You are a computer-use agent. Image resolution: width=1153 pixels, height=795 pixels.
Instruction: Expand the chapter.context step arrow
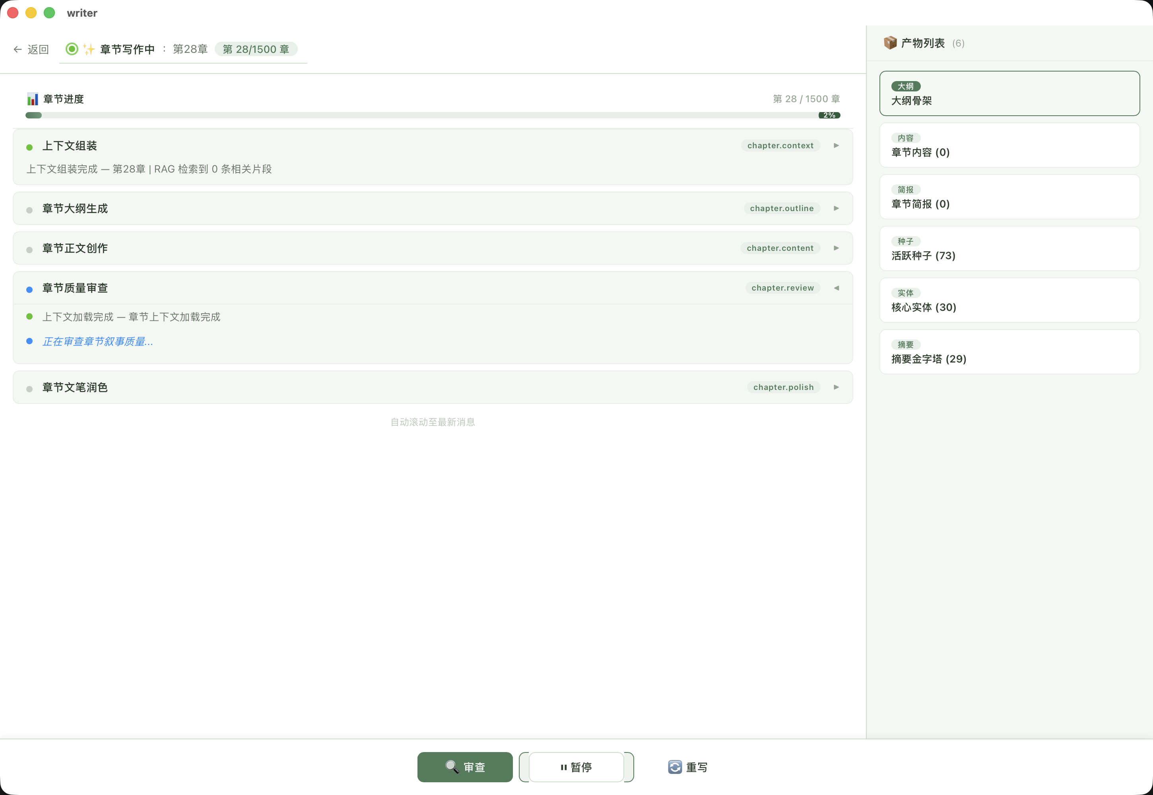point(836,145)
